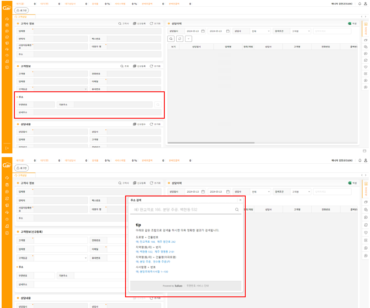Viewport: 370px width, 308px height.
Task: Click the user profile icon in upper window
Action: (x=365, y=4)
